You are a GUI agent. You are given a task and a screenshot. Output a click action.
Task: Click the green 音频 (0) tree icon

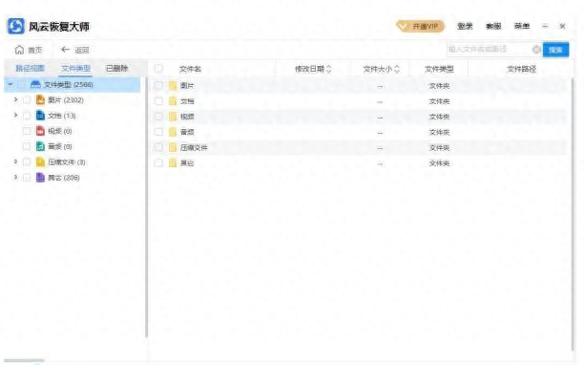pos(40,146)
